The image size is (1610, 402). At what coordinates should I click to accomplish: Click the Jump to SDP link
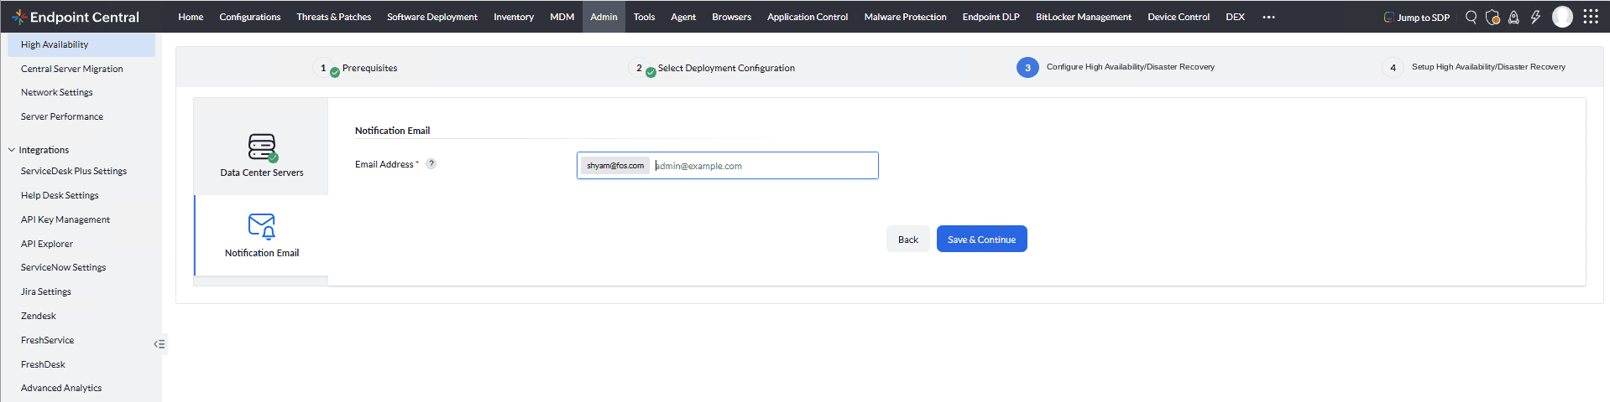(x=1417, y=17)
